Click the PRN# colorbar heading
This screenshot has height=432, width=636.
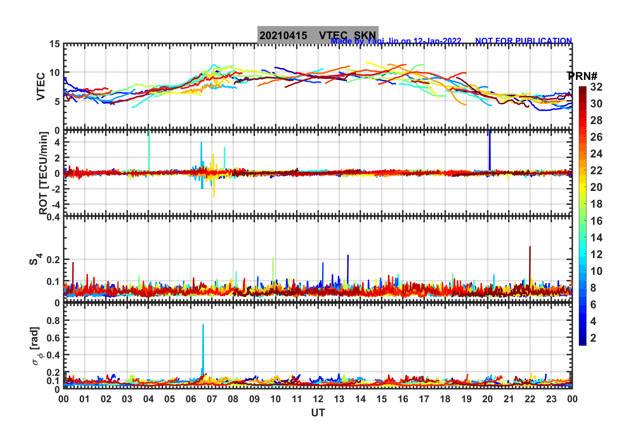pyautogui.click(x=582, y=76)
